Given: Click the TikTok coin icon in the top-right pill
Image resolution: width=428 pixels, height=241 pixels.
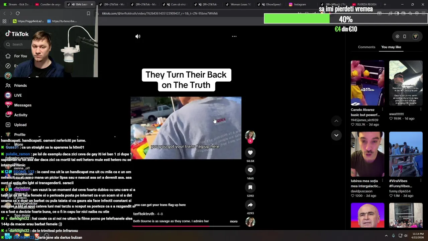Looking at the screenshot, I should [397, 36].
